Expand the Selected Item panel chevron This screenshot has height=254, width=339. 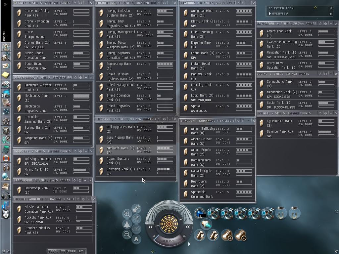click(x=331, y=8)
